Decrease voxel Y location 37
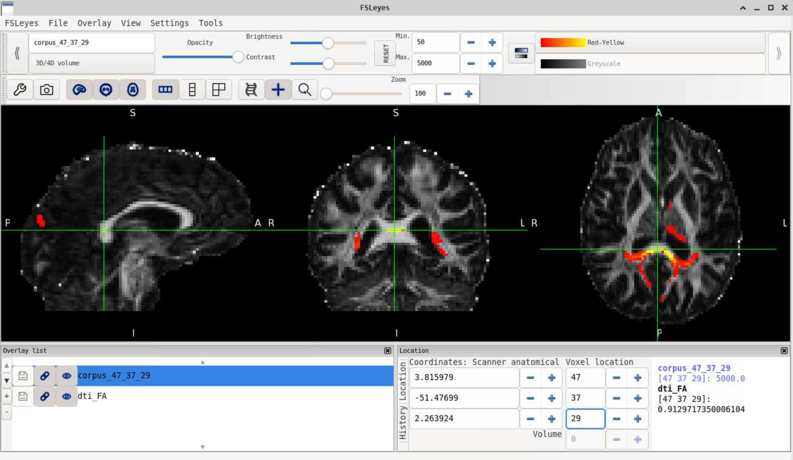The width and height of the screenshot is (793, 460). pos(616,398)
